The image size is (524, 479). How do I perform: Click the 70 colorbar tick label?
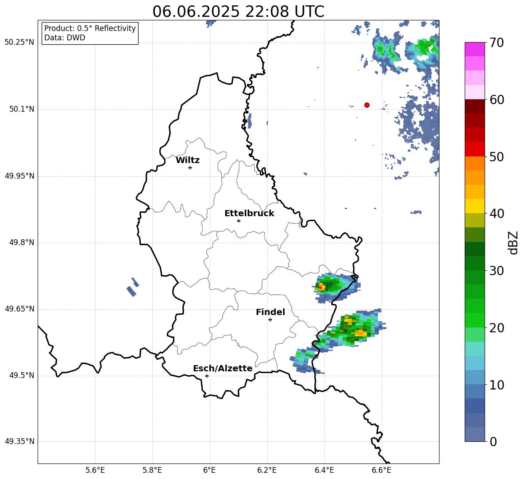click(496, 43)
